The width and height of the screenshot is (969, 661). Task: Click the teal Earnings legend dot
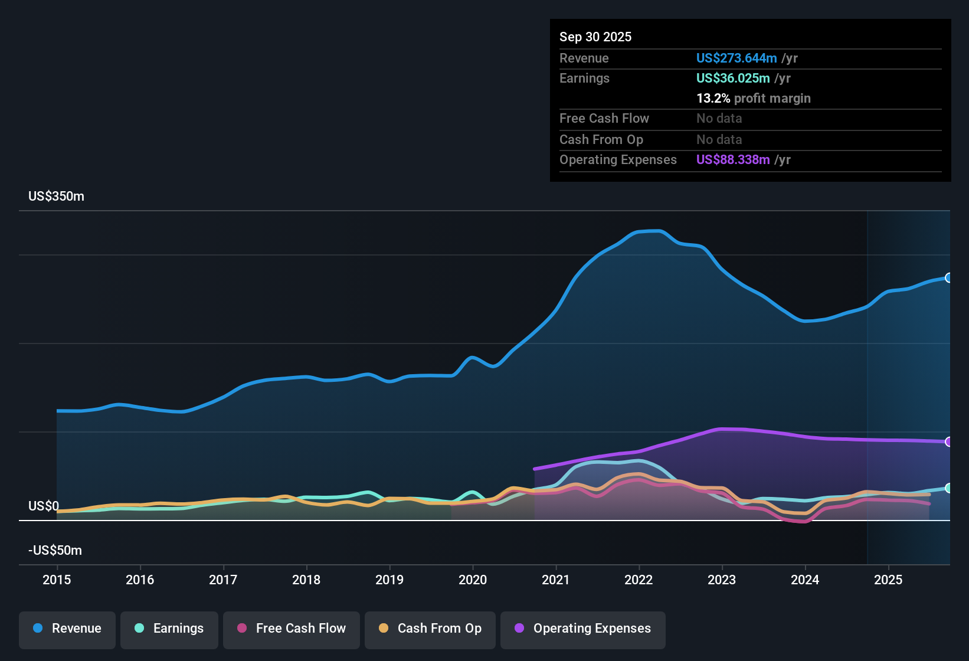pos(140,629)
